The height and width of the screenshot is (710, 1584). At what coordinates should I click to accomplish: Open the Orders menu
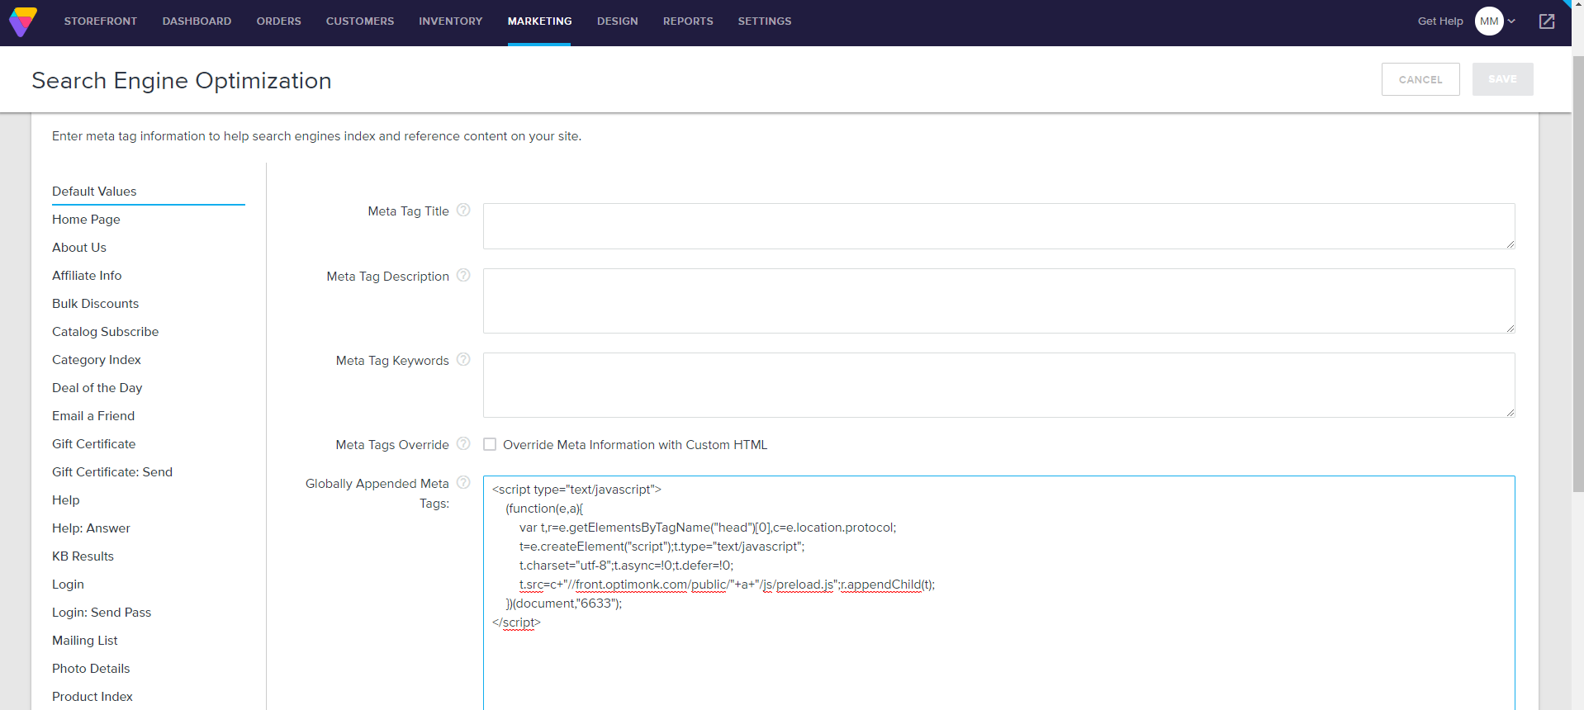click(x=278, y=21)
